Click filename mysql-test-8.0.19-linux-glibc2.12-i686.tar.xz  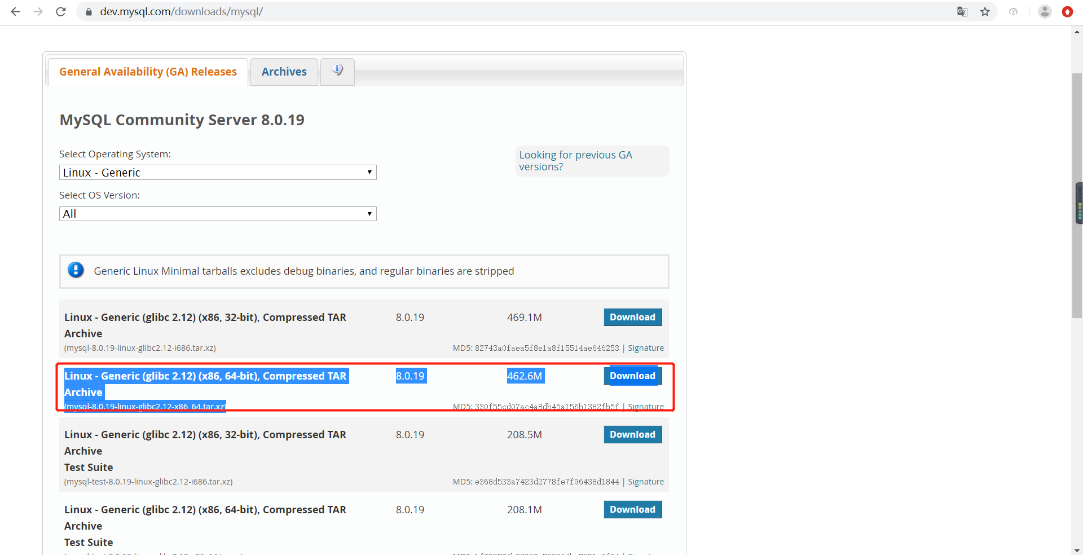tap(148, 482)
